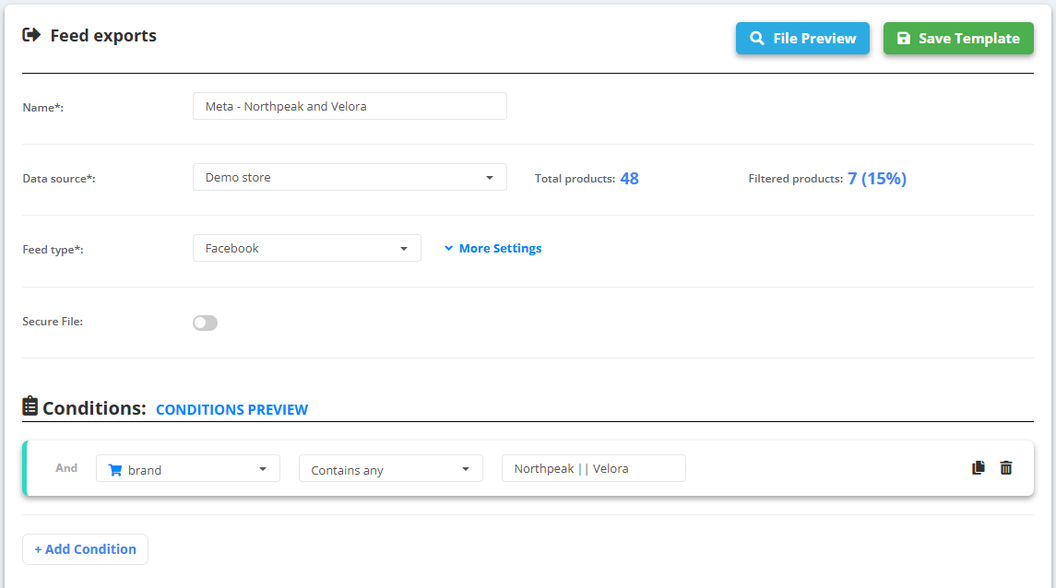Click the File Preview button
The width and height of the screenshot is (1056, 588).
(802, 39)
